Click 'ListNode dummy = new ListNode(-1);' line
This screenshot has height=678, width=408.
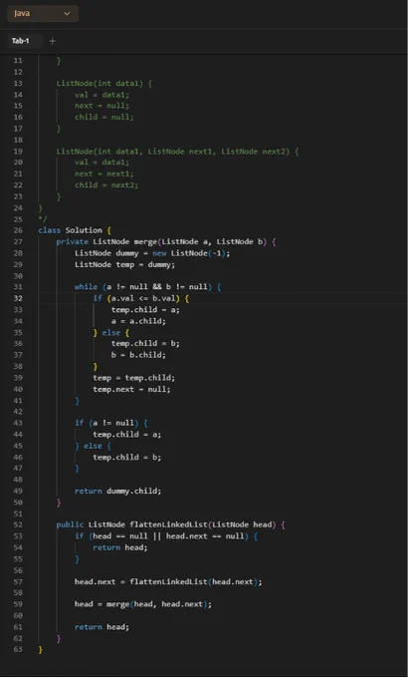pyautogui.click(x=152, y=253)
